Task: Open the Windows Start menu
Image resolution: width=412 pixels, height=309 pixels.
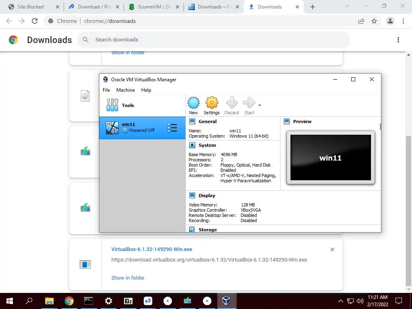Action: tap(10, 301)
